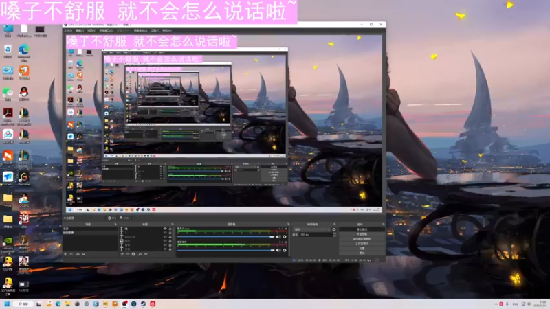Increase transition duration with up stepper
This screenshot has height=309, width=550.
(334, 233)
